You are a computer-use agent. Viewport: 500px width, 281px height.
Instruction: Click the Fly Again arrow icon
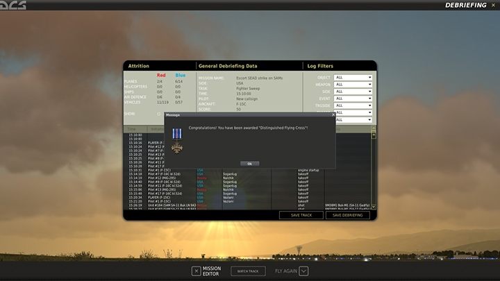coord(303,271)
